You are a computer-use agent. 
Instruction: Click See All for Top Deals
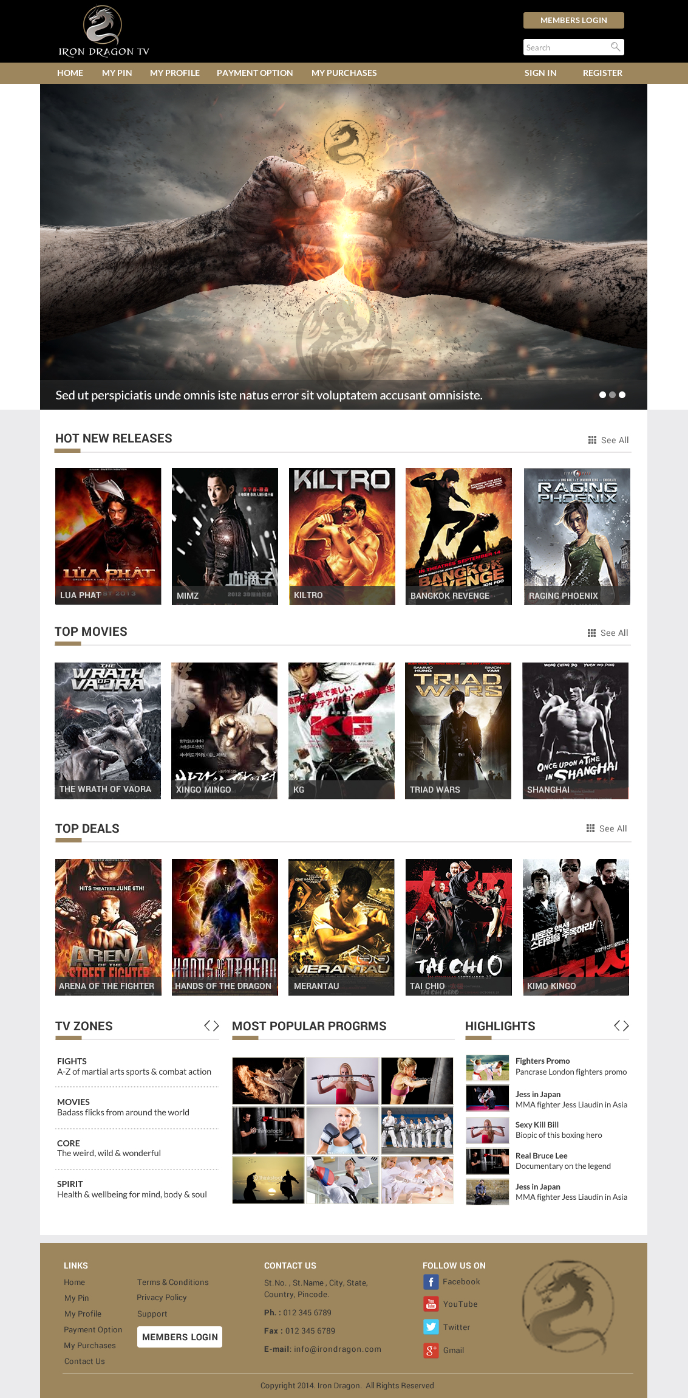click(613, 828)
